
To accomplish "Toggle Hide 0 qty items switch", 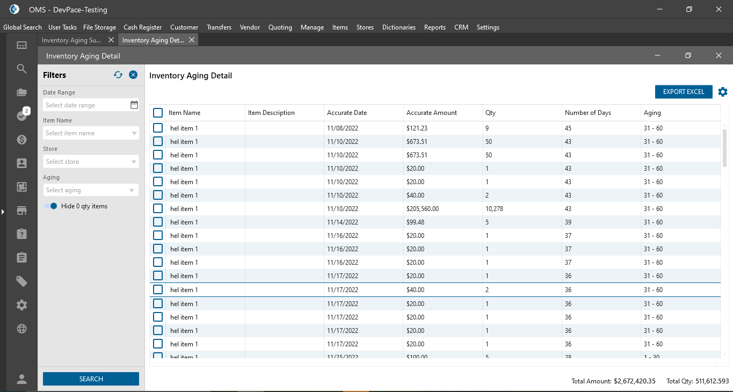I will click(x=50, y=206).
